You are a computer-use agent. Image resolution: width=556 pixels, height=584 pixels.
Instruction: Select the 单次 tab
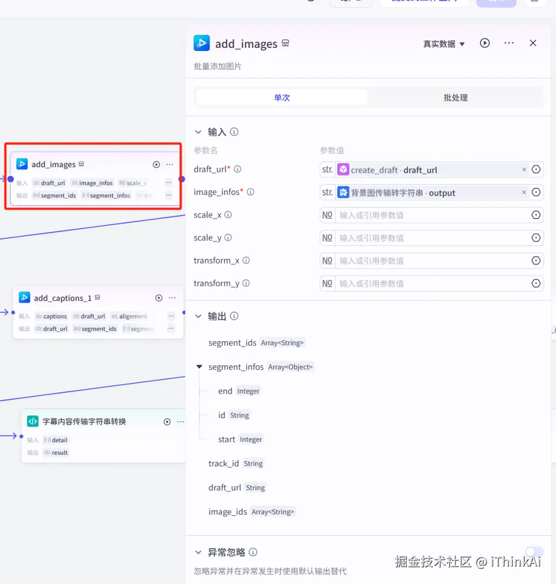click(x=281, y=97)
